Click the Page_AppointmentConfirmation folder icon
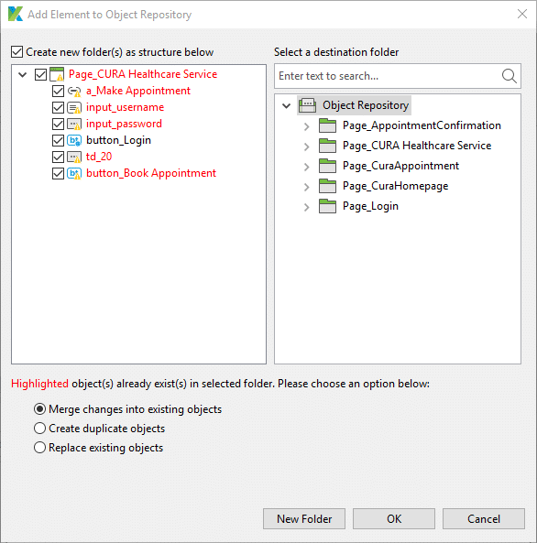Viewport: 537px width, 543px height. click(x=327, y=125)
